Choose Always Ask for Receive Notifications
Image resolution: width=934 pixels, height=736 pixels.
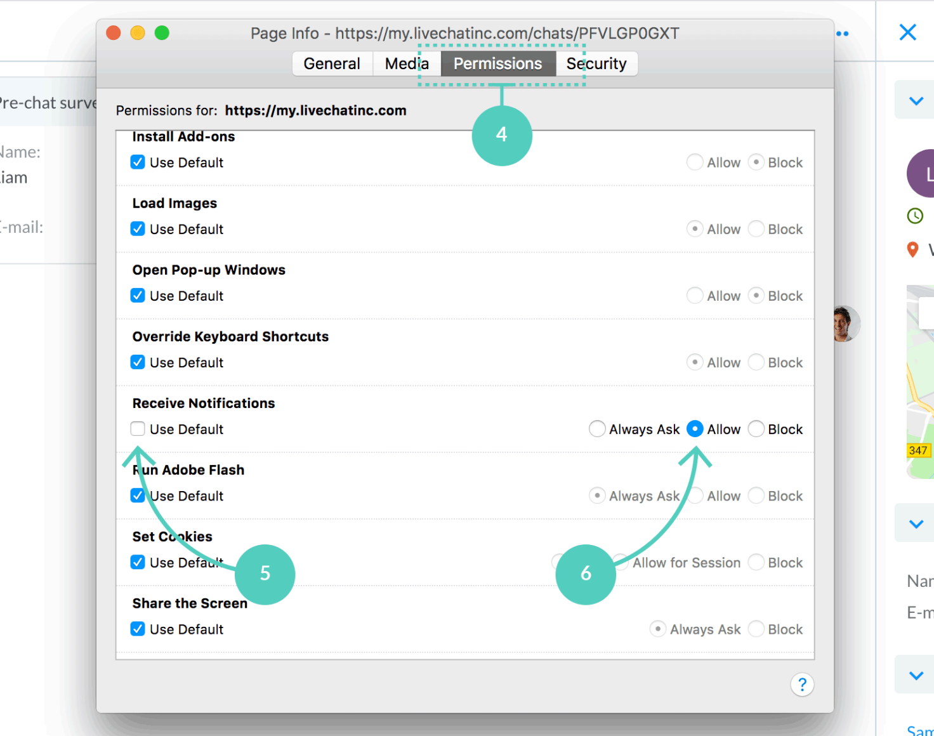[x=597, y=429]
